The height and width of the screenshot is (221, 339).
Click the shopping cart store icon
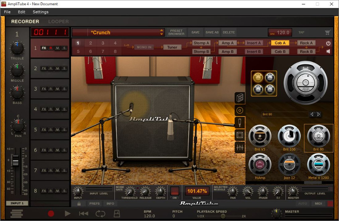(x=327, y=32)
